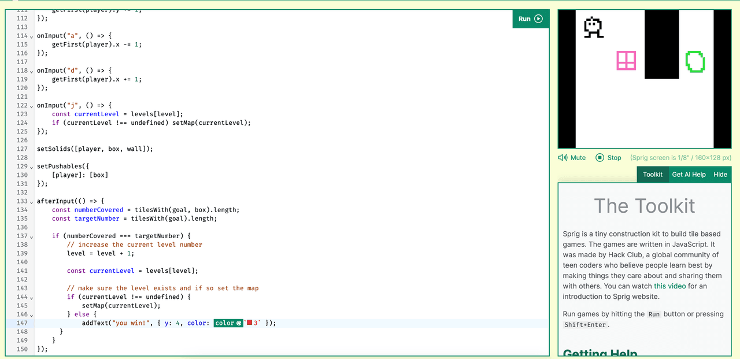Click the green goal circle sprite
The height and width of the screenshot is (359, 740).
point(695,61)
